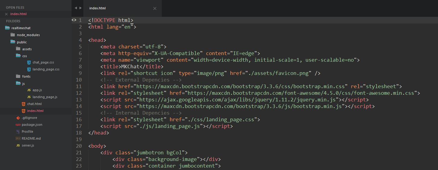Click the realtimechat folder icon

tap(8, 28)
